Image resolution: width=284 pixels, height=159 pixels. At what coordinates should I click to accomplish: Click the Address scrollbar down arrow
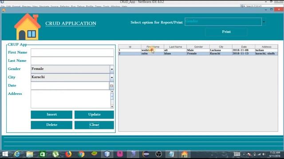point(112,106)
